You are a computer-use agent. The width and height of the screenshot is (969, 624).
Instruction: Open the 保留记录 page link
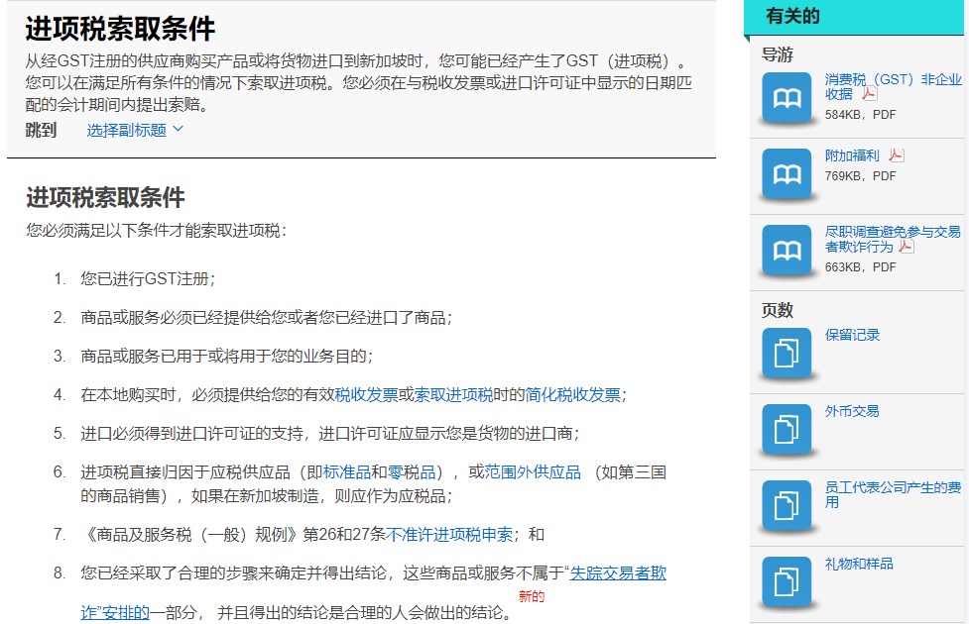852,335
